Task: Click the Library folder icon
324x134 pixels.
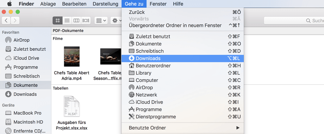Action: pos(131,73)
